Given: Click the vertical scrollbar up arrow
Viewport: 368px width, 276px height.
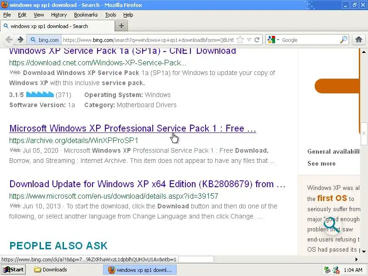Looking at the screenshot, I should click(x=364, y=52).
